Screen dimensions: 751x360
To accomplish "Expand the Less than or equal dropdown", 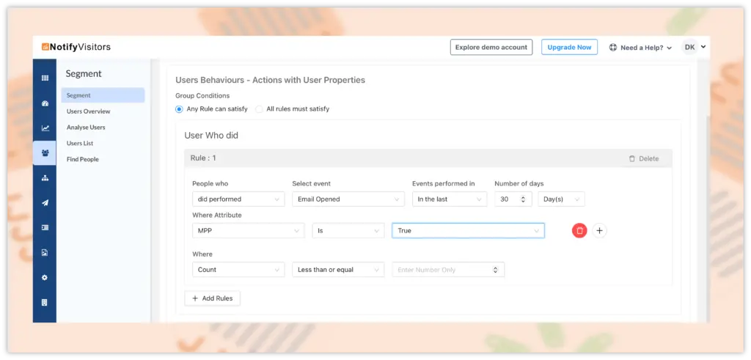I will pos(337,270).
